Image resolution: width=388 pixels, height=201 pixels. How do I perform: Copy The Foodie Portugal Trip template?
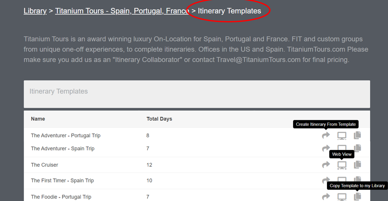[357, 196]
